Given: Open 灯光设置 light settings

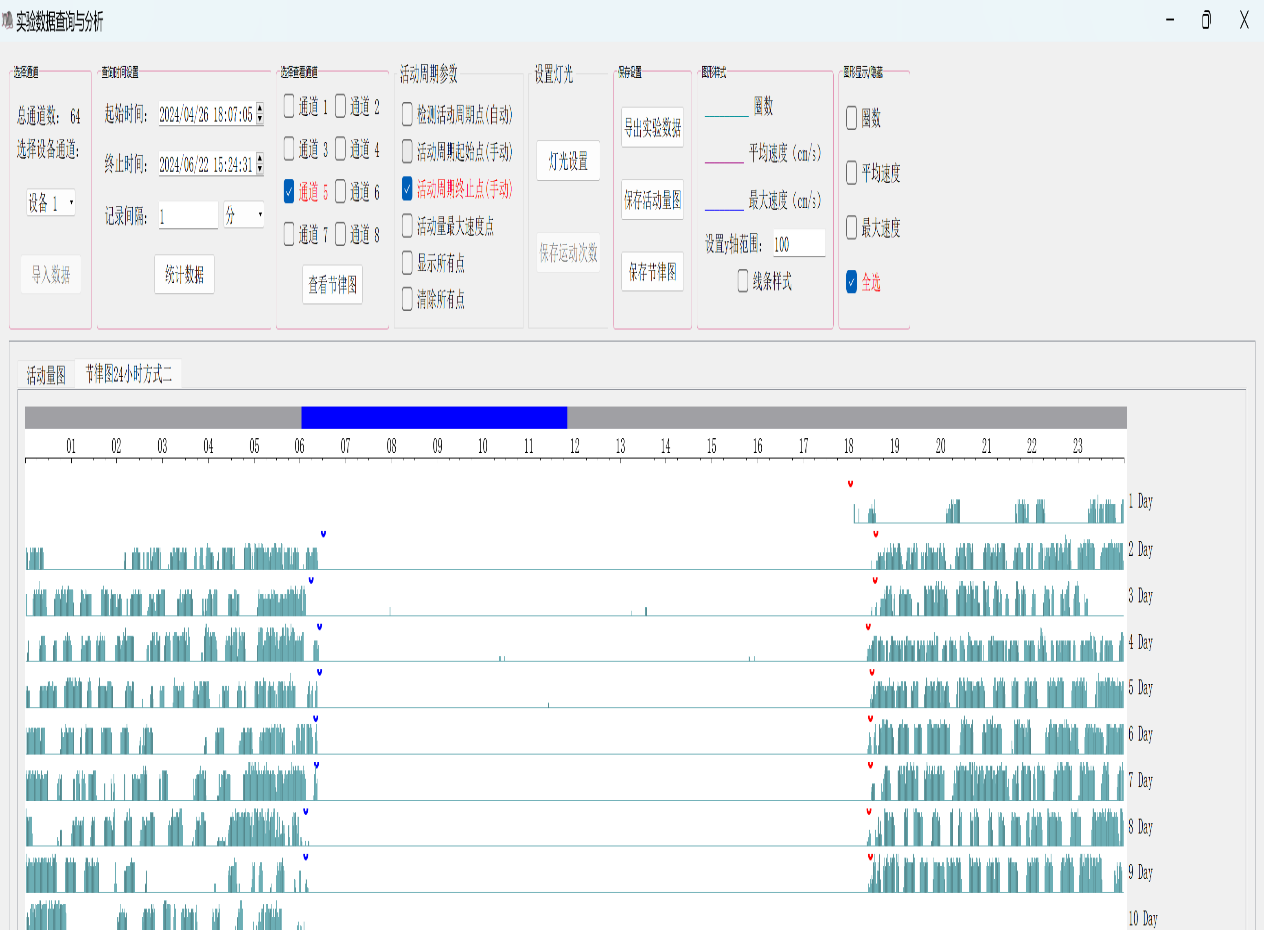Looking at the screenshot, I should (x=568, y=161).
